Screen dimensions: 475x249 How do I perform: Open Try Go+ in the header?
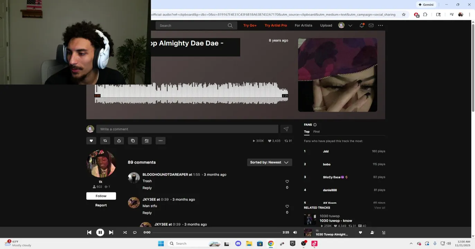tap(250, 25)
